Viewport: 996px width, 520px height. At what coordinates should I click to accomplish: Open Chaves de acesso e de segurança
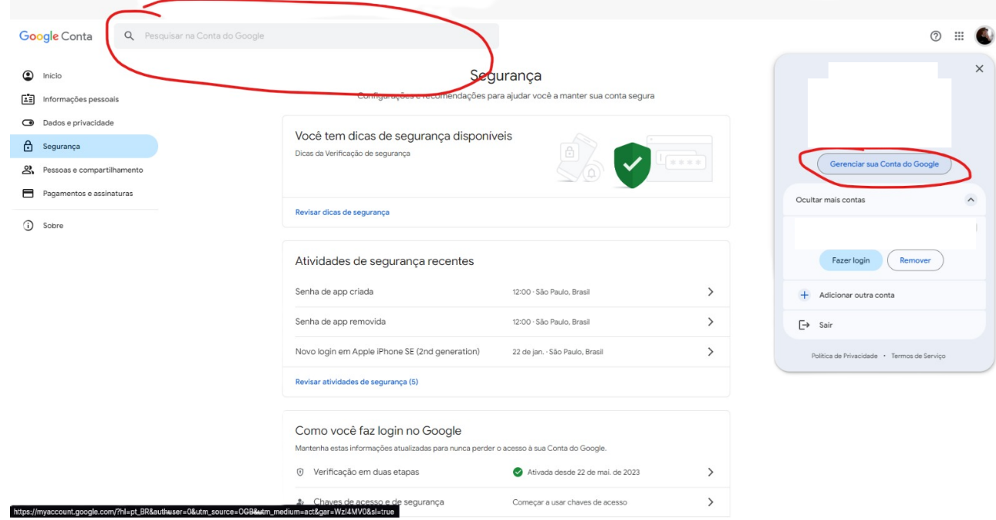506,502
